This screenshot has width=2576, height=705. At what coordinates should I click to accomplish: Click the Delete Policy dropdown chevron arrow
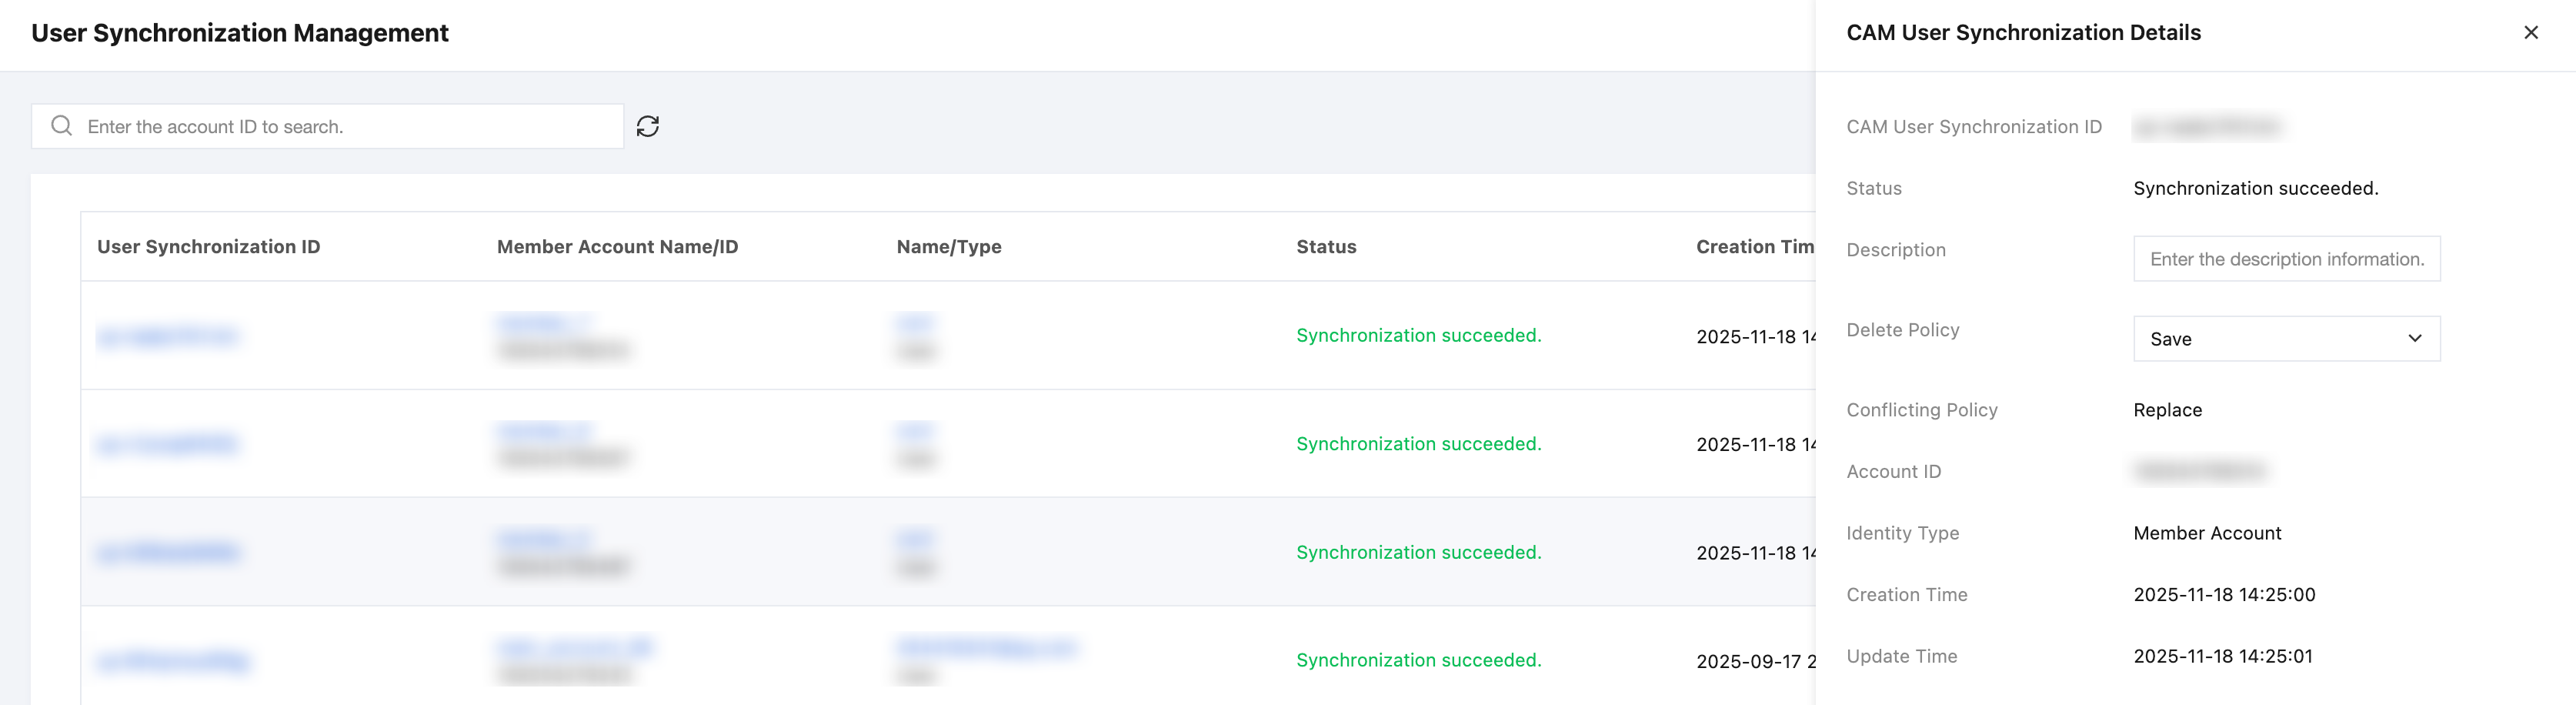coord(2414,339)
